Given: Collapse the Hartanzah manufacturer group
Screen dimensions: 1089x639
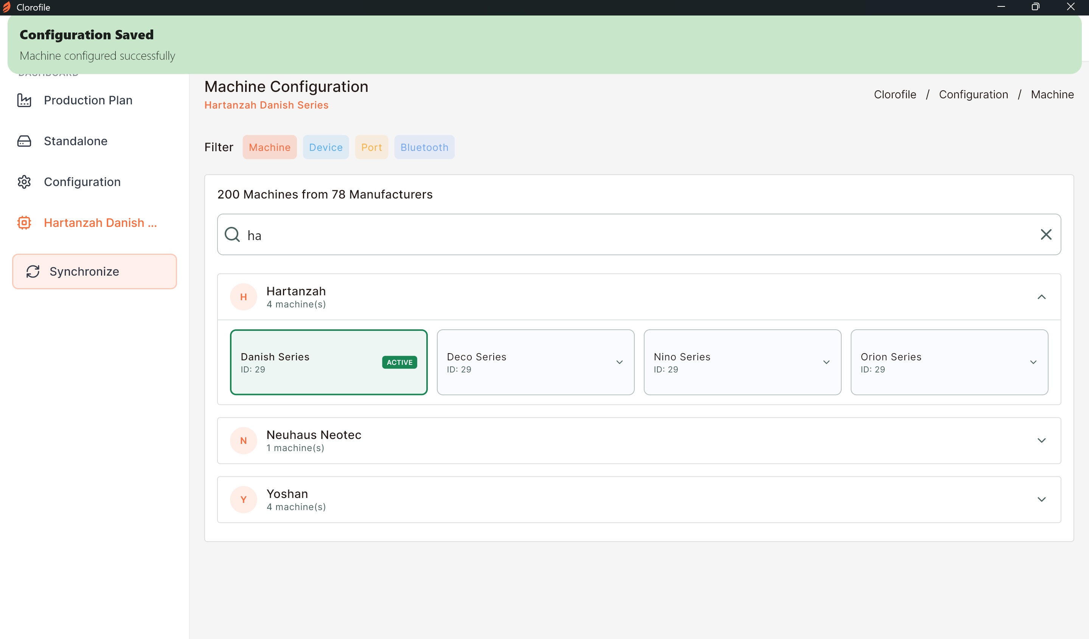Looking at the screenshot, I should pyautogui.click(x=1041, y=297).
